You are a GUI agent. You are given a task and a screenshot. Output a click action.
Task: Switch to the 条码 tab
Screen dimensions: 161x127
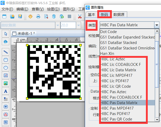pyautogui.click(x=104, y=15)
